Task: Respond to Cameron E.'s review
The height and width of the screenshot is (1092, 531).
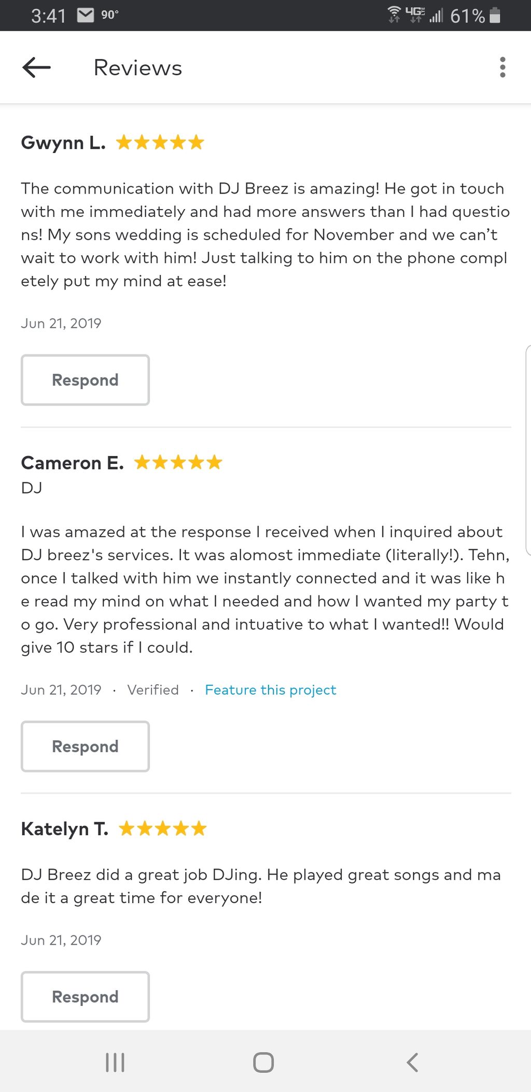Action: [x=85, y=746]
